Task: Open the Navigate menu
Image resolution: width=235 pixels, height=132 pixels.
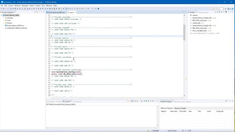Action: point(25,5)
